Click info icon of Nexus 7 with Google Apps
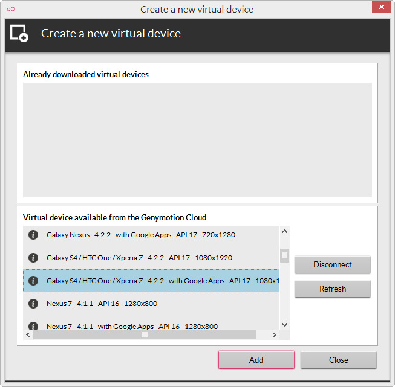This screenshot has height=387, width=395. tap(33, 326)
